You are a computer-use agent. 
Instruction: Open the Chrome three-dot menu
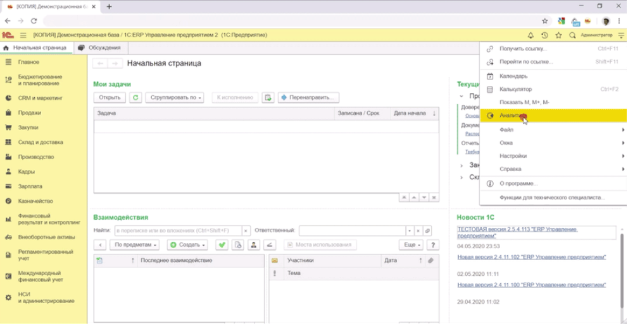[619, 21]
